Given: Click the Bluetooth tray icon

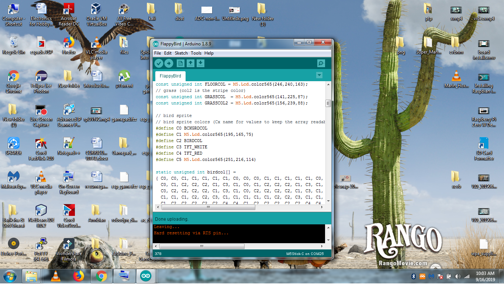Looking at the screenshot, I should coord(414,276).
